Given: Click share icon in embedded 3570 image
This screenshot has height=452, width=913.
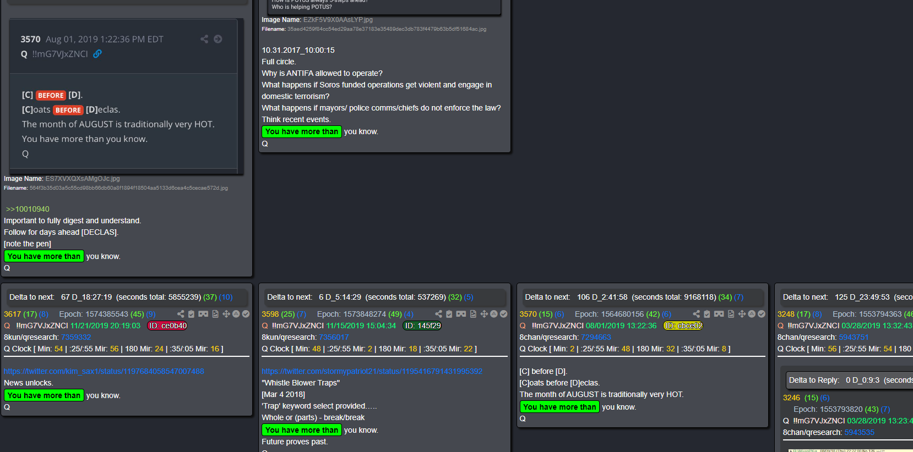Looking at the screenshot, I should 204,39.
